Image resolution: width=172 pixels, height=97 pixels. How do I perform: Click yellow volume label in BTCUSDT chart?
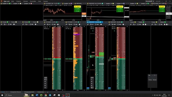(x=162, y=7)
